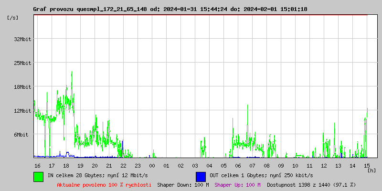The image size is (382, 191).
Task: Click the 18Mbit y-axis label
Action: (x=22, y=87)
